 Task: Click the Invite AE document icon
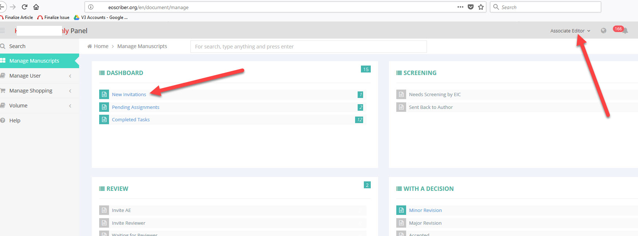tap(104, 210)
